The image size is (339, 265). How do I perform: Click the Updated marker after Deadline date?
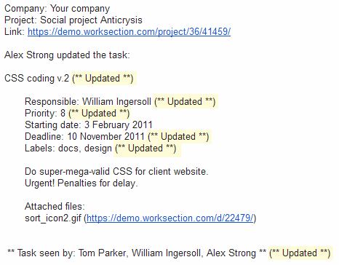pyautogui.click(x=179, y=137)
